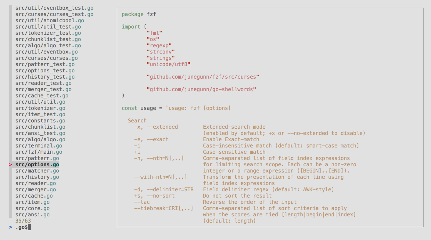Click the 35/63 match counter
The image size is (431, 240).
pyautogui.click(x=23, y=221)
